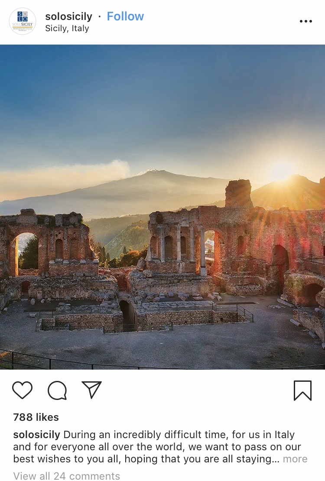Open the three-dot post options menu
This screenshot has height=481, width=325.
(305, 21)
